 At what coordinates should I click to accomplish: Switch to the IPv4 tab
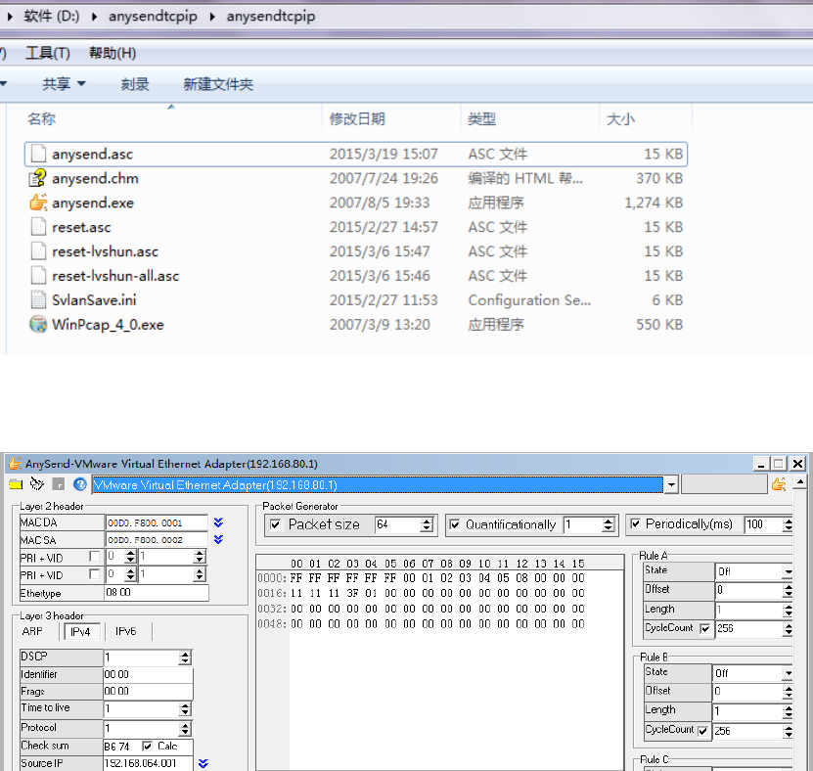point(80,631)
